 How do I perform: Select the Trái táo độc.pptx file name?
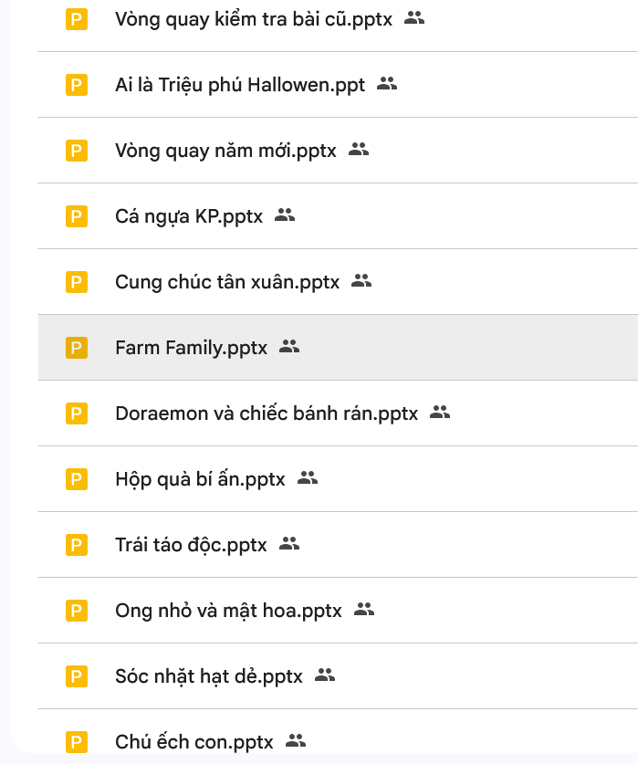191,545
